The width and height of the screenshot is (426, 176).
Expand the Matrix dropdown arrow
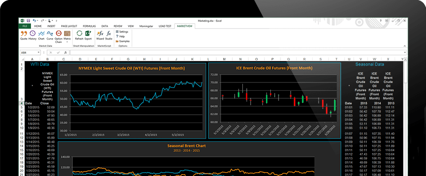click(x=67, y=42)
